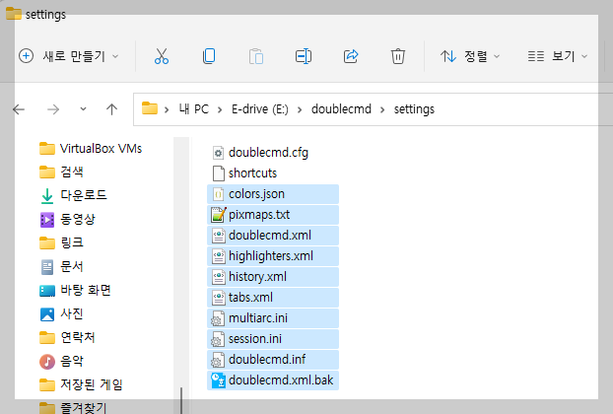This screenshot has height=414, width=613.
Task: Select VirtualBox VMs folder in sidebar
Action: (x=91, y=149)
